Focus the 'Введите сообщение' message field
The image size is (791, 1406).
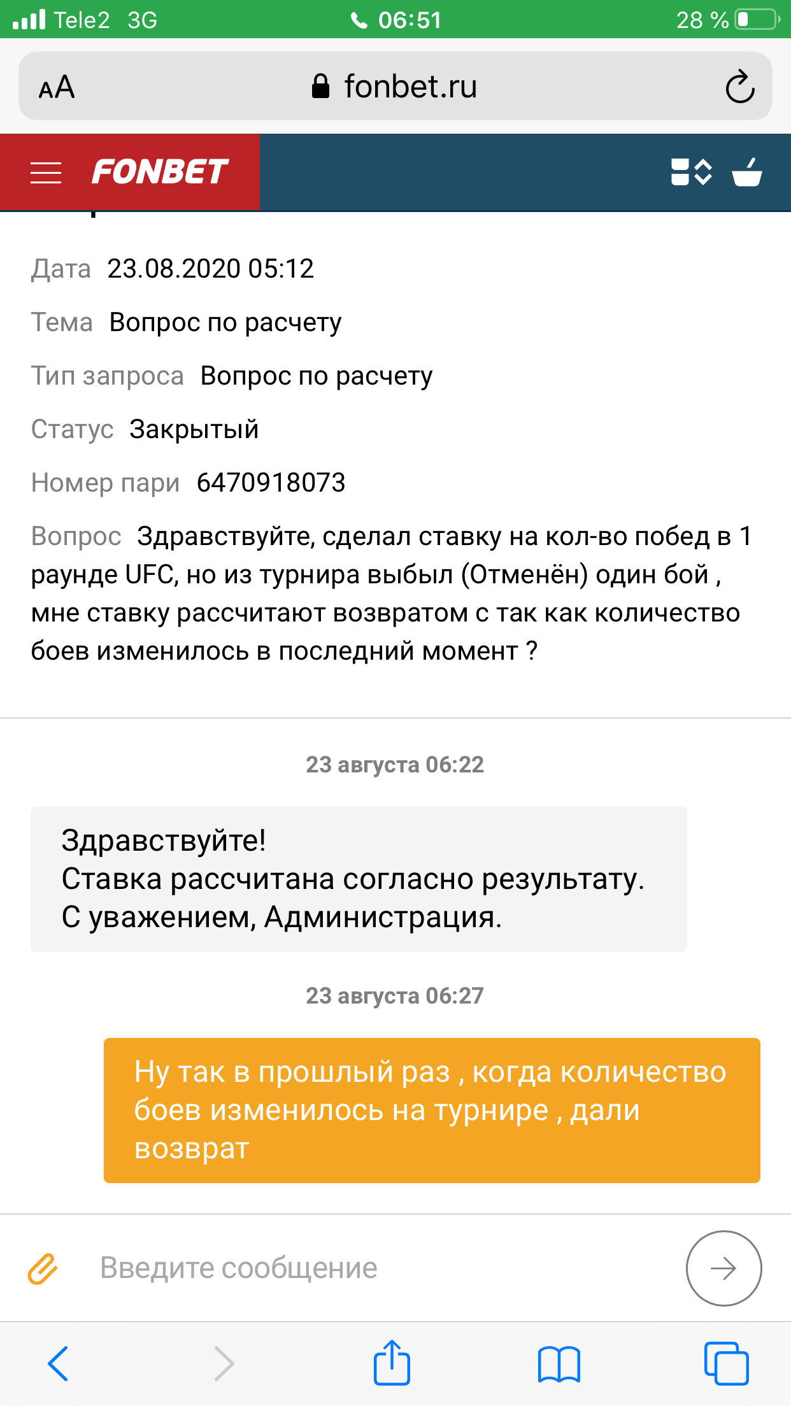coord(382,1268)
